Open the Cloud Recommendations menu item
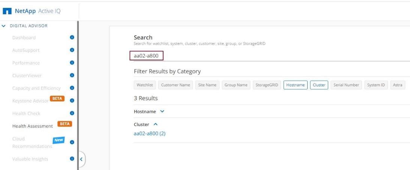 [x=32, y=143]
